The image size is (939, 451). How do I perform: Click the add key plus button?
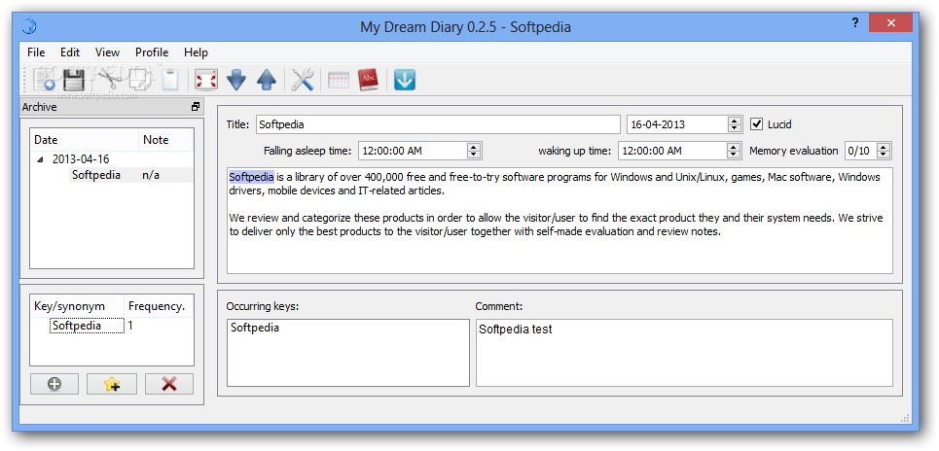[x=54, y=384]
